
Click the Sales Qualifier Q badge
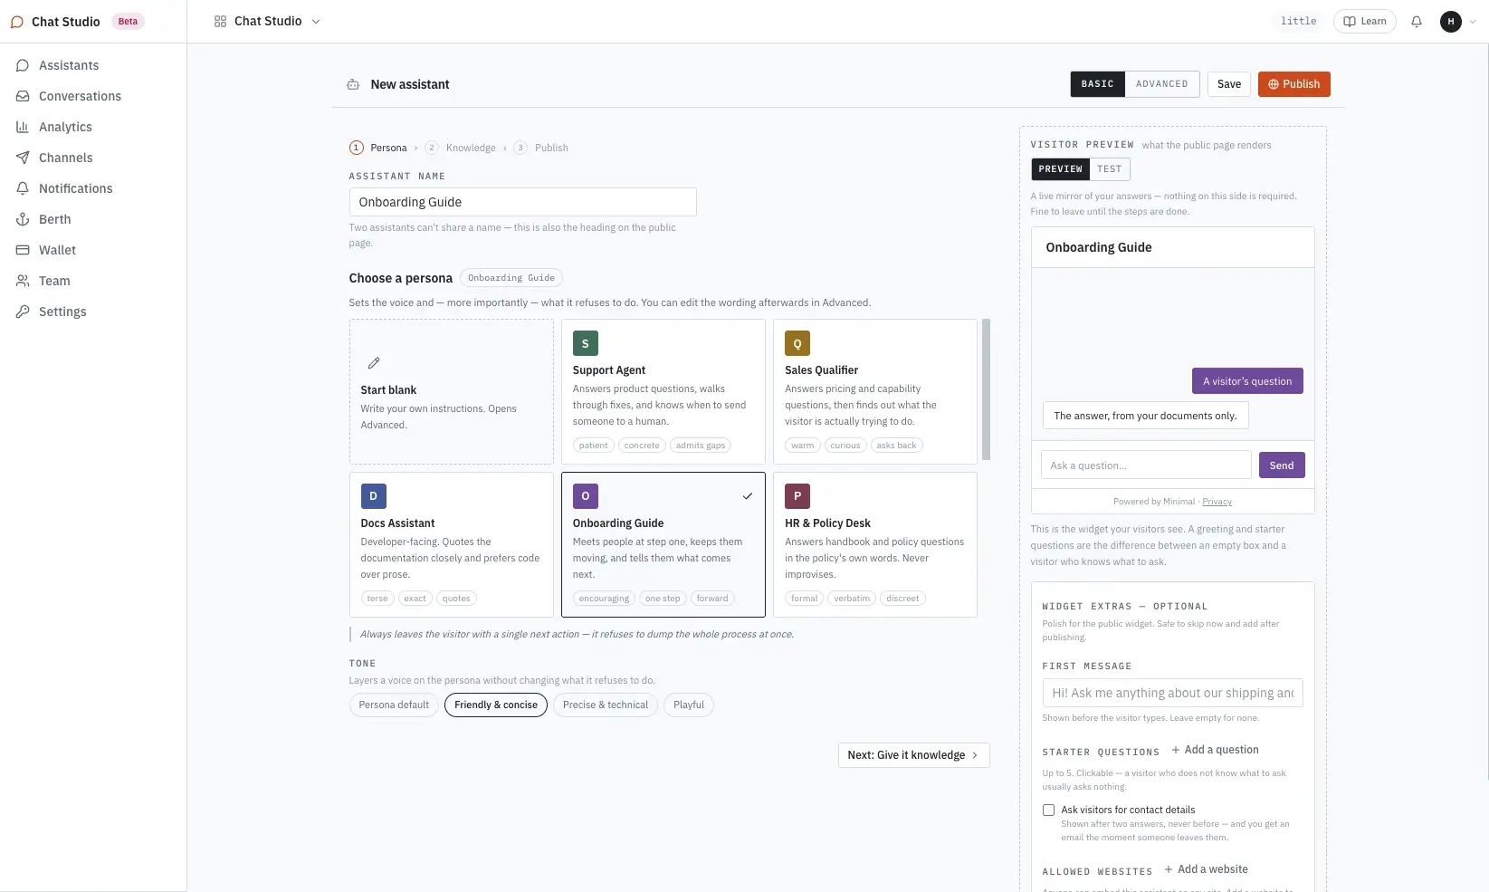coord(797,343)
